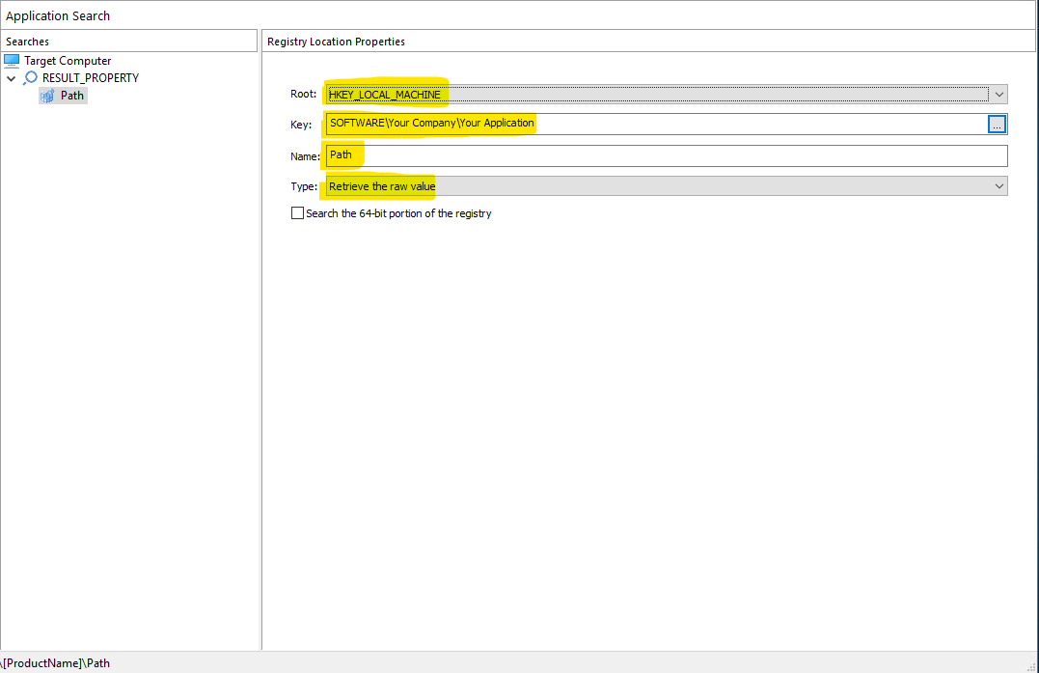The height and width of the screenshot is (673, 1039).
Task: Click the Searches panel header
Action: (x=27, y=42)
